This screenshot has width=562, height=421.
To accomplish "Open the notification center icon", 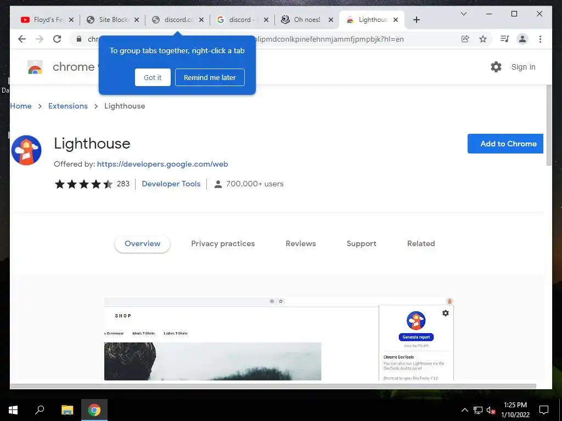I will (544, 410).
